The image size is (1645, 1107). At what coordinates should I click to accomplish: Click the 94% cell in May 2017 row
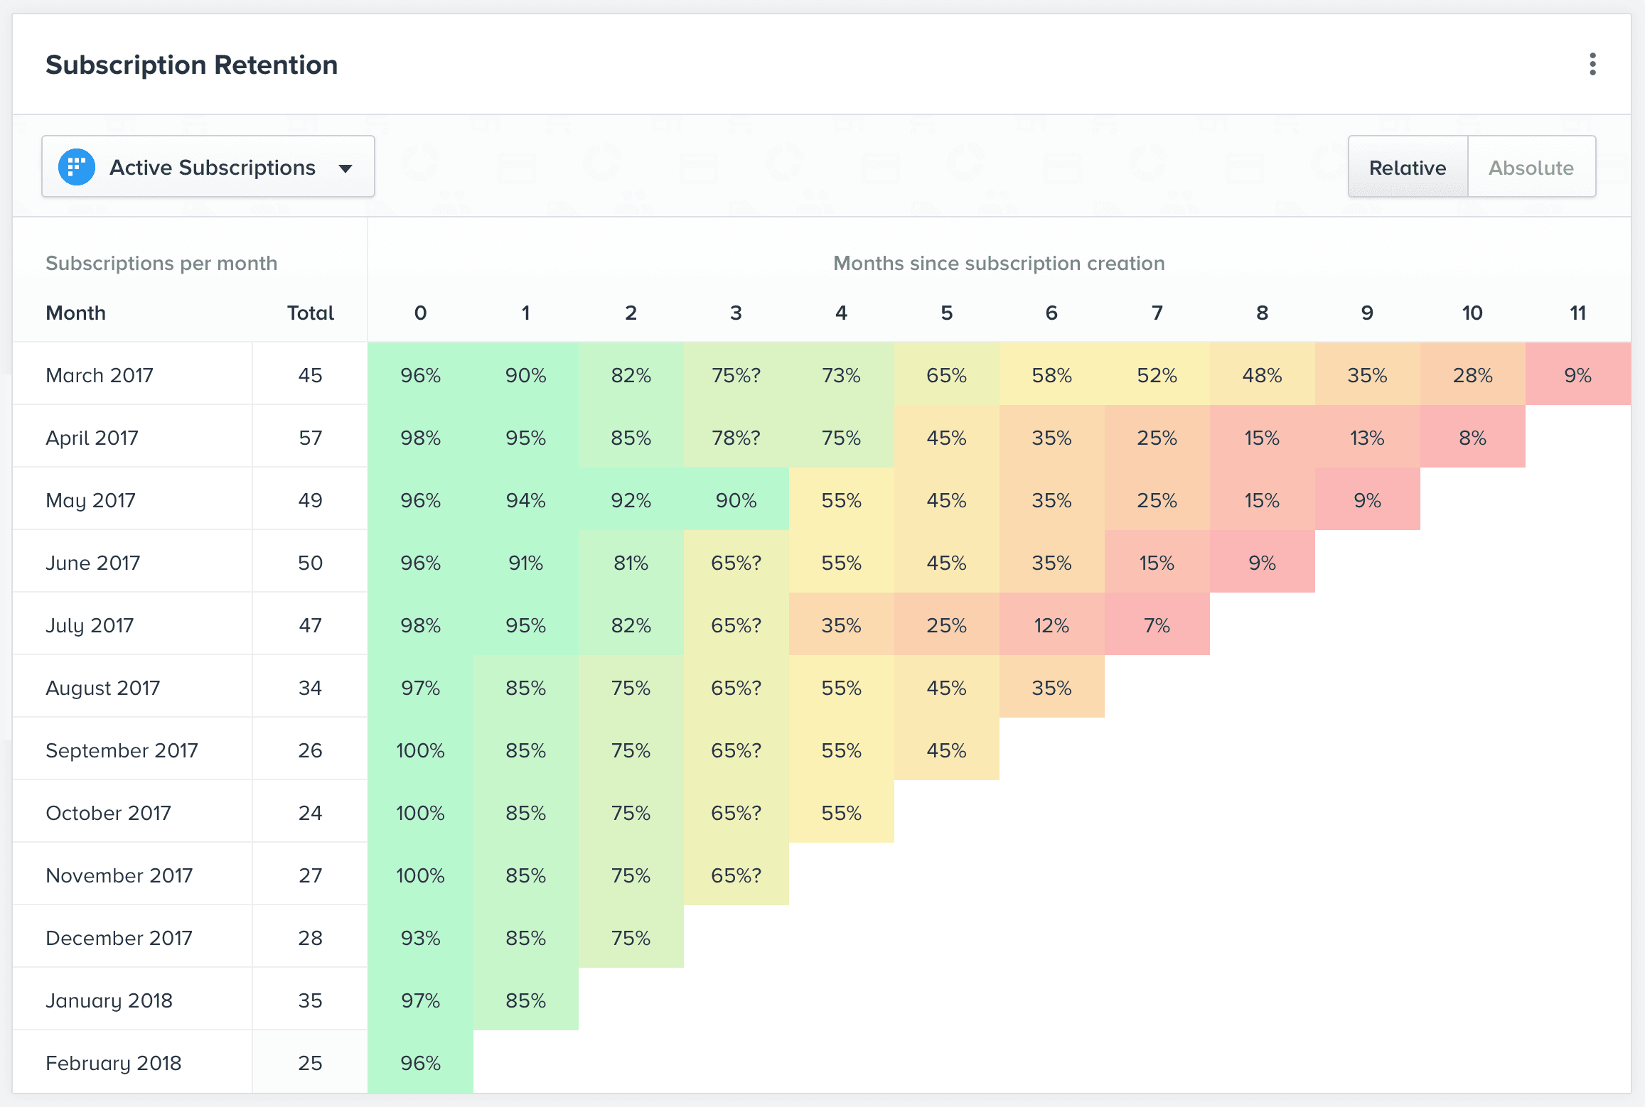(526, 499)
